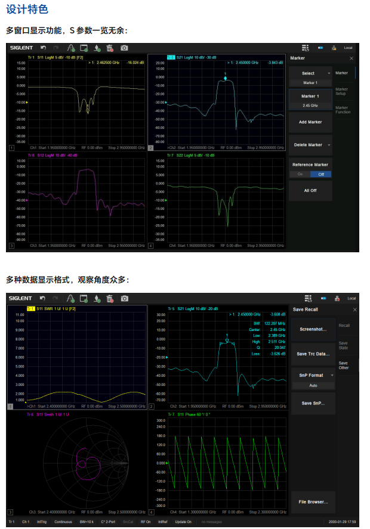
Task: Click the undo arrow above the S11 LogM trace
Action: [43, 48]
